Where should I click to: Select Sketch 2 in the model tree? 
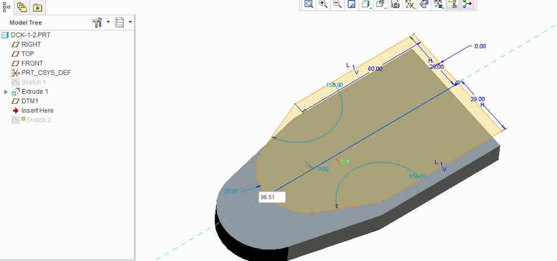(x=39, y=120)
